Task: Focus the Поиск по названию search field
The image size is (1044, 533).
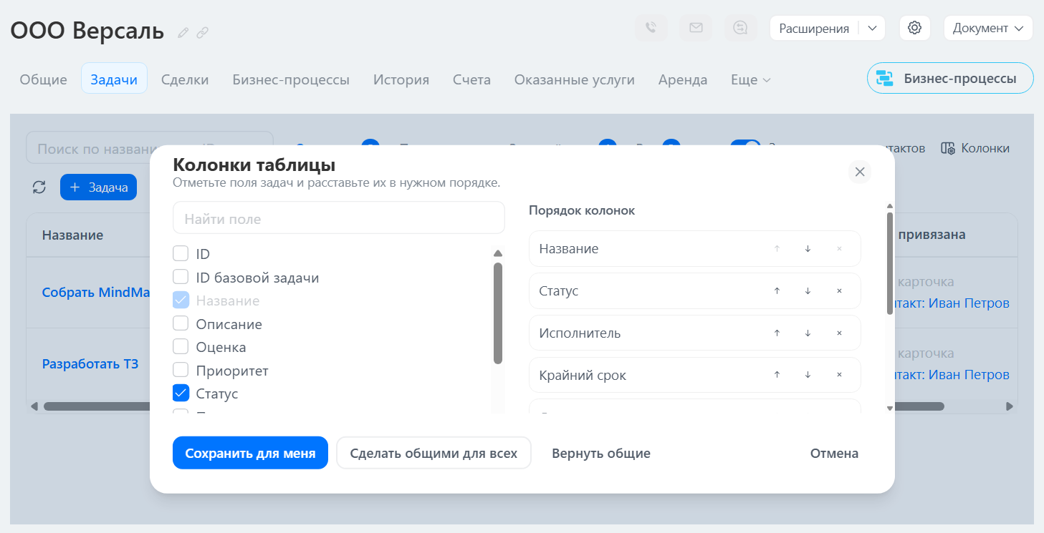Action: point(149,148)
